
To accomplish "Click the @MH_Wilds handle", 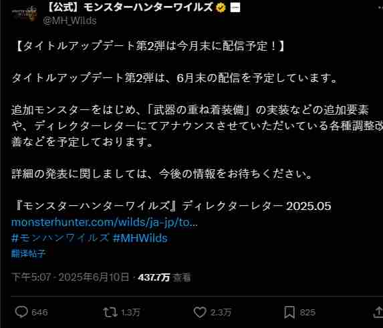I will 70,21.
